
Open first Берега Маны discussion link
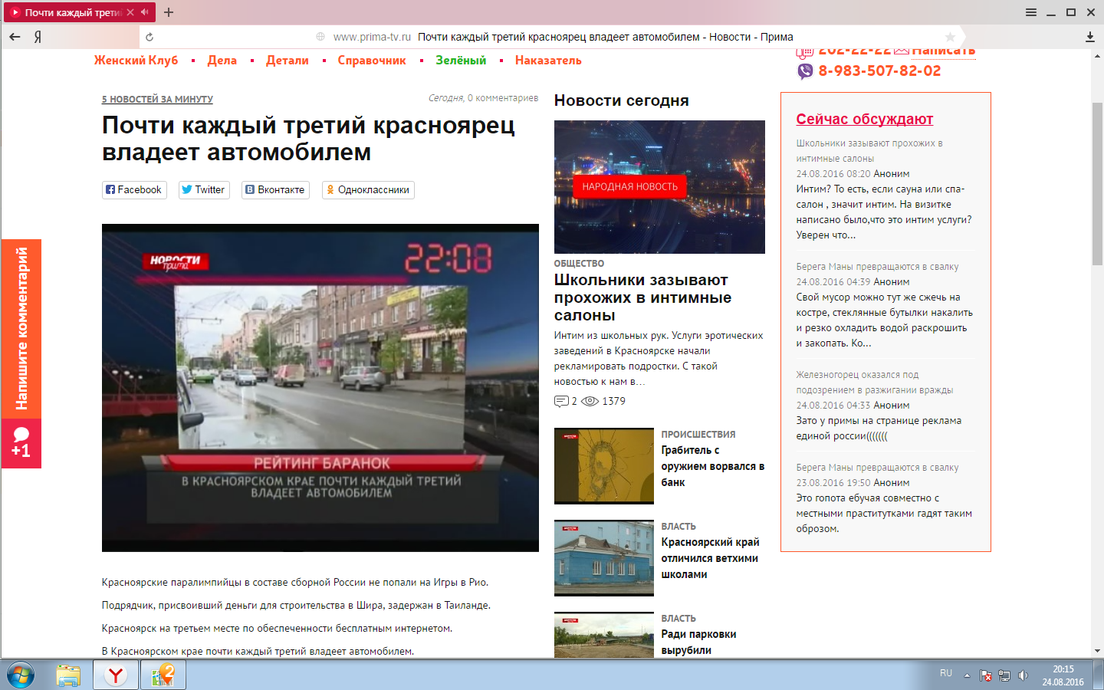tap(877, 267)
